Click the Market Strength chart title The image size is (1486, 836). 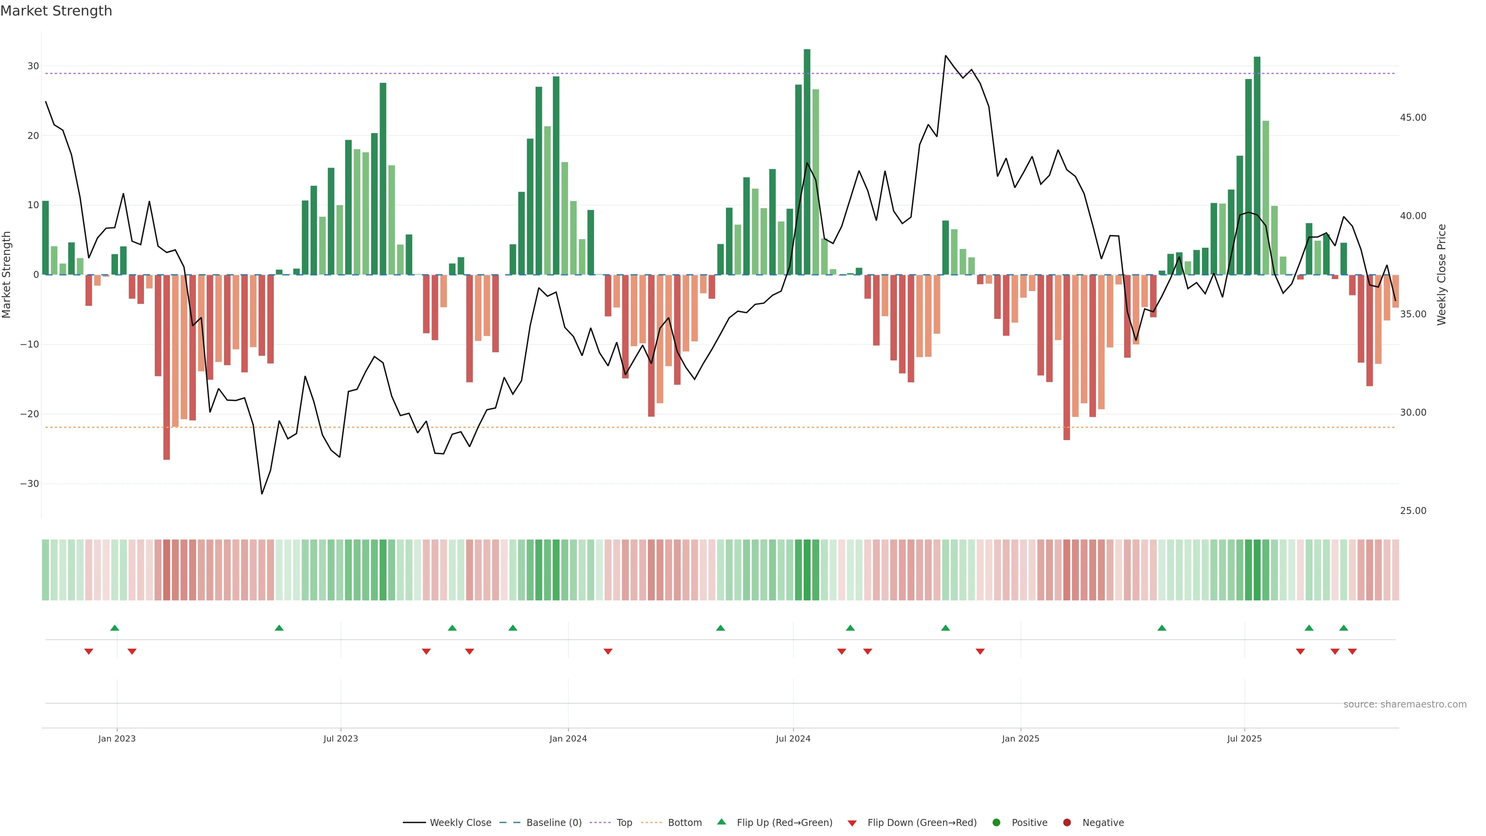(56, 11)
